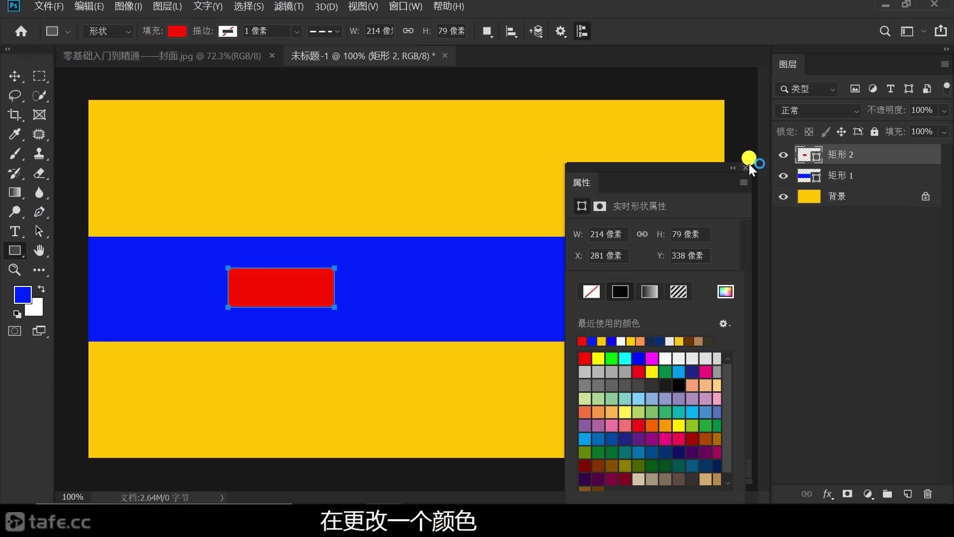This screenshot has height=537, width=954.
Task: Open path operations in options bar
Action: (487, 31)
